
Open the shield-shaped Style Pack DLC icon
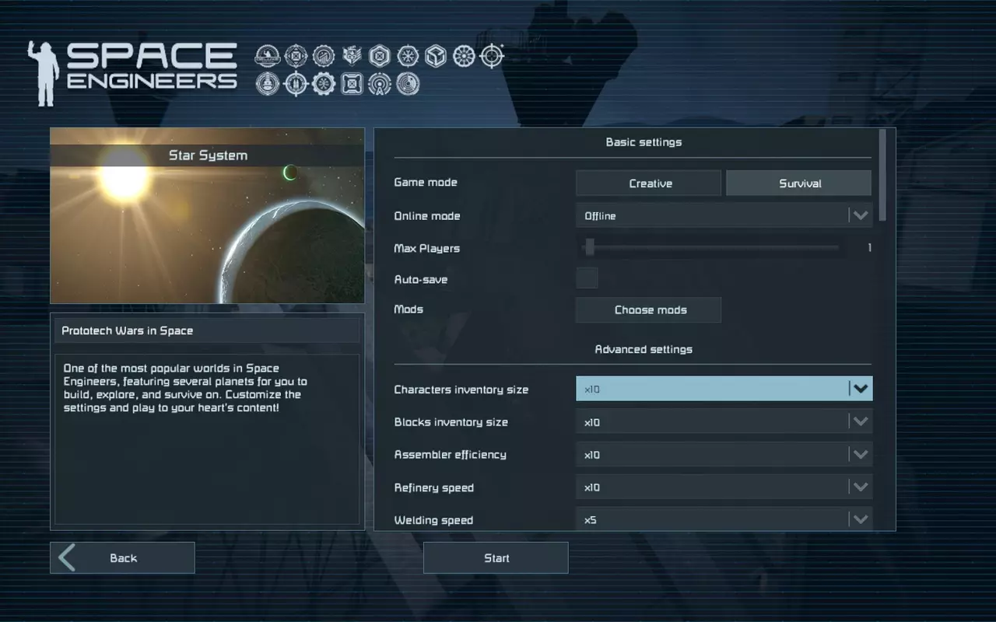(352, 56)
